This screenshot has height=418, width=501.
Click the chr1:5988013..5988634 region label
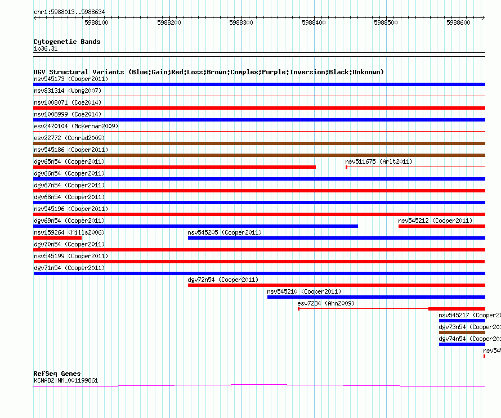[69, 12]
